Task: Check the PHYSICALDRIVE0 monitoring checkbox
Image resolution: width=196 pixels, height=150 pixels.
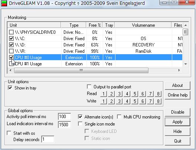Action: (11, 32)
